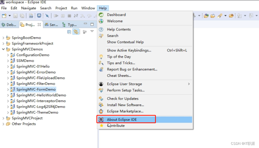Open the Next Annotation dropdown arrow

245,16
